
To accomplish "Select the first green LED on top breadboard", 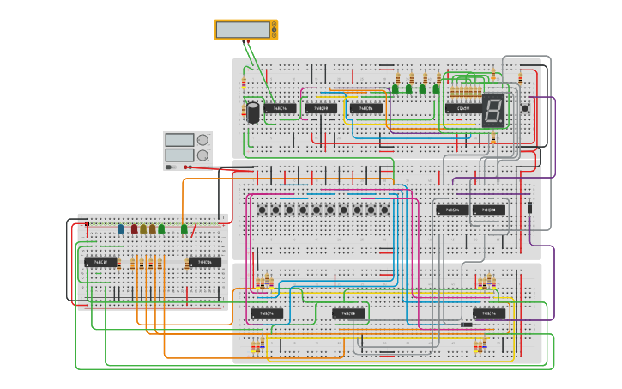I will click(x=396, y=88).
